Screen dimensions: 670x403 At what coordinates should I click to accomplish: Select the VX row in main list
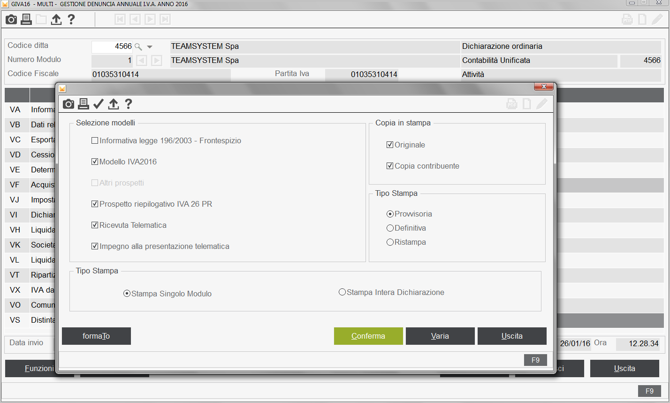coord(30,290)
